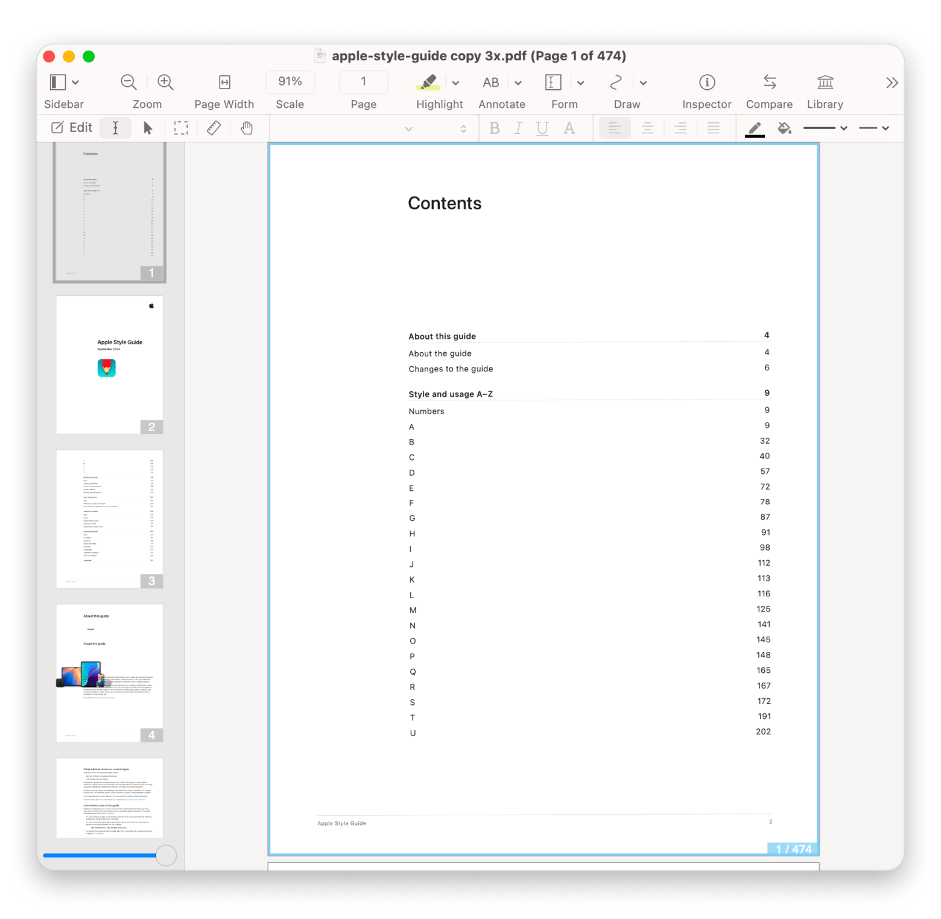Align text center
Image resolution: width=941 pixels, height=919 pixels.
click(648, 128)
